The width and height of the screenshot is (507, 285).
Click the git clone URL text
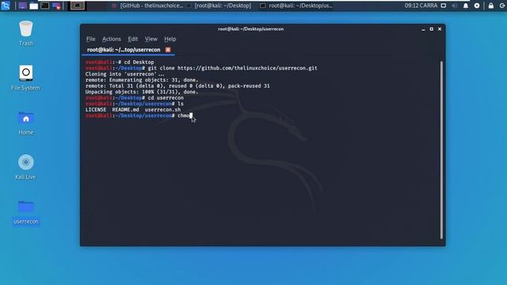click(247, 68)
